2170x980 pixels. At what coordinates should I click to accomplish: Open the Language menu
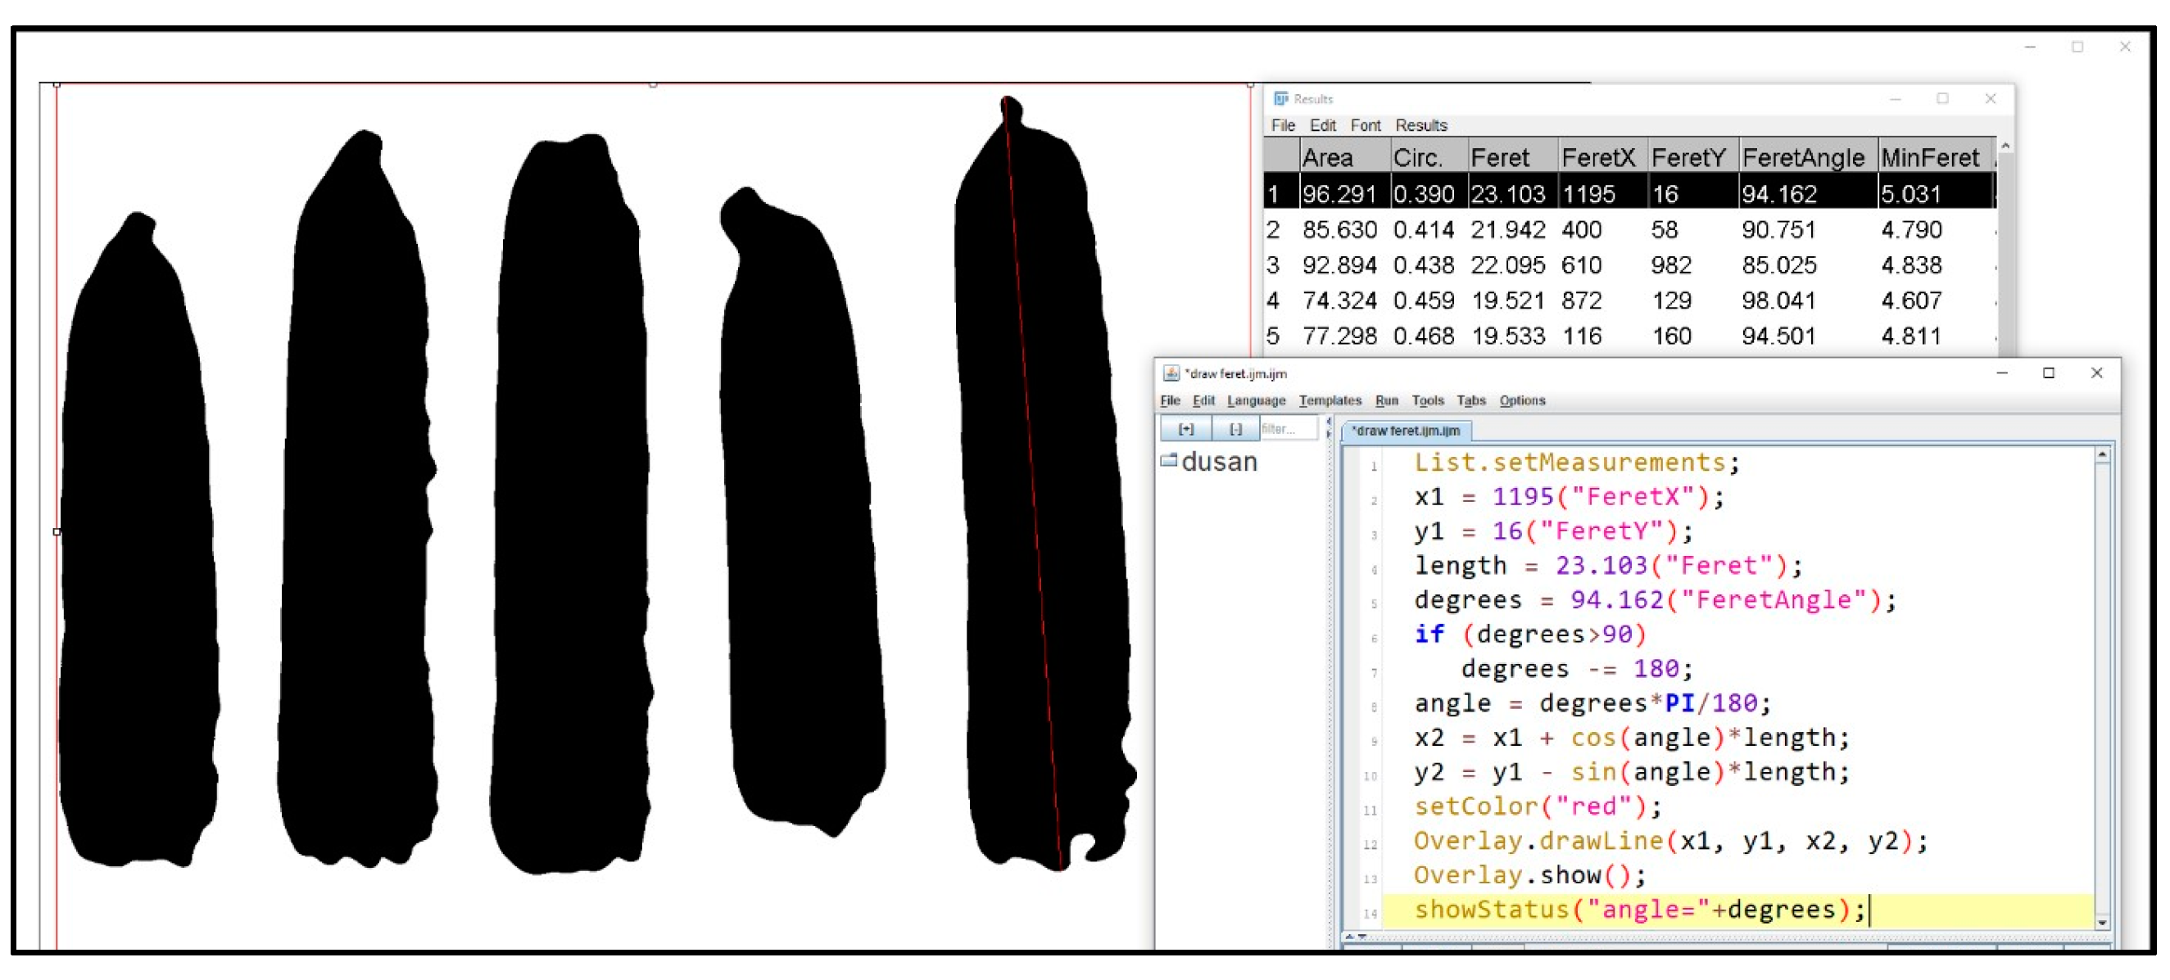coord(1255,400)
